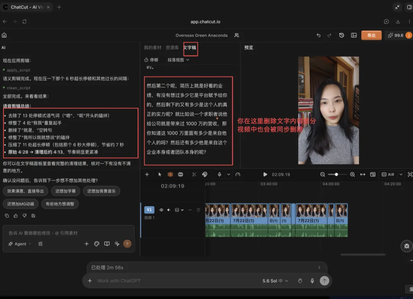Image resolution: width=413 pixels, height=299 pixels.
Task: Toggle the orange magnet snap tool
Action: pyautogui.click(x=170, y=175)
